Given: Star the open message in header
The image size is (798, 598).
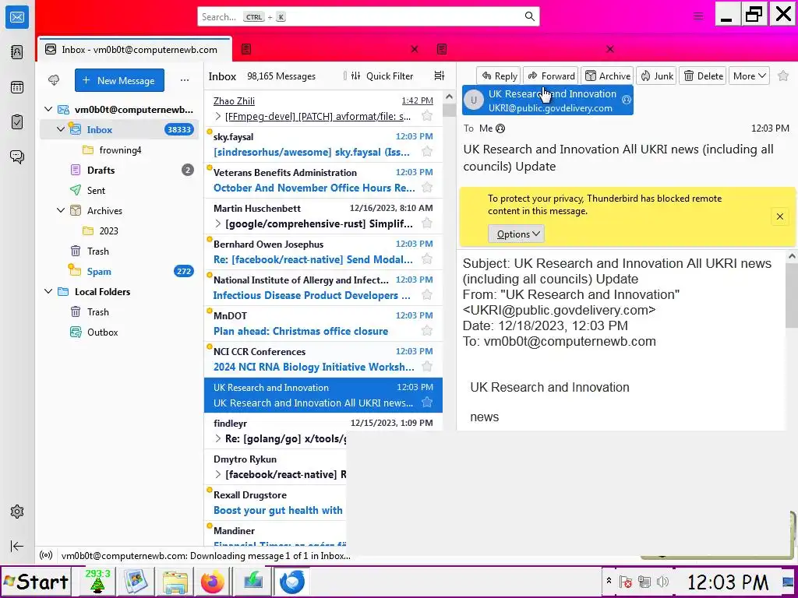Looking at the screenshot, I should (783, 76).
